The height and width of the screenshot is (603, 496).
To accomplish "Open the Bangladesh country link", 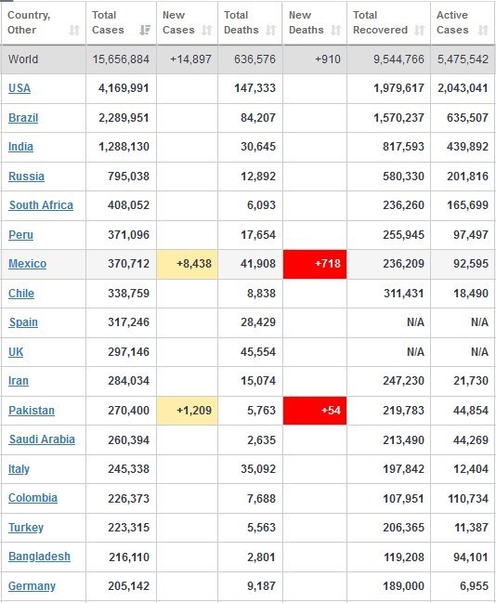I will point(39,557).
